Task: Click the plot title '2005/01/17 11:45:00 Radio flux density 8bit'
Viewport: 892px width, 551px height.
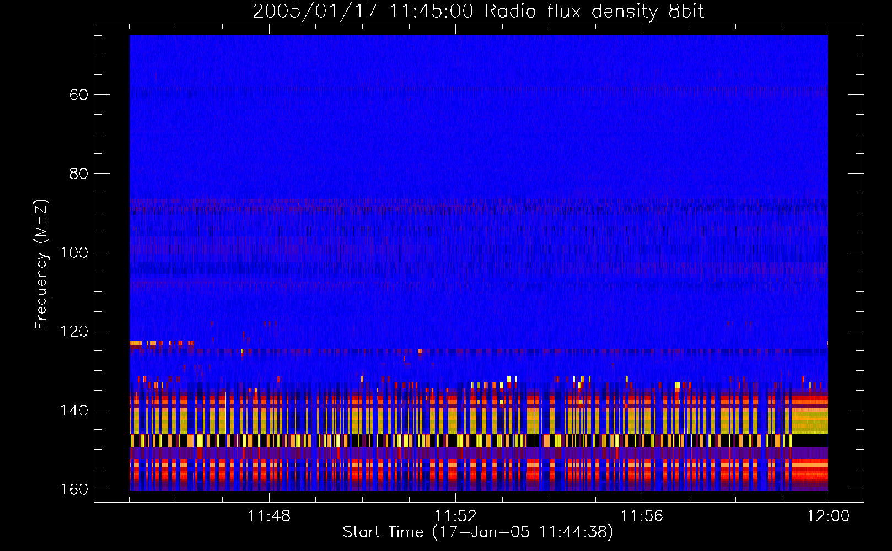Action: coord(479,12)
